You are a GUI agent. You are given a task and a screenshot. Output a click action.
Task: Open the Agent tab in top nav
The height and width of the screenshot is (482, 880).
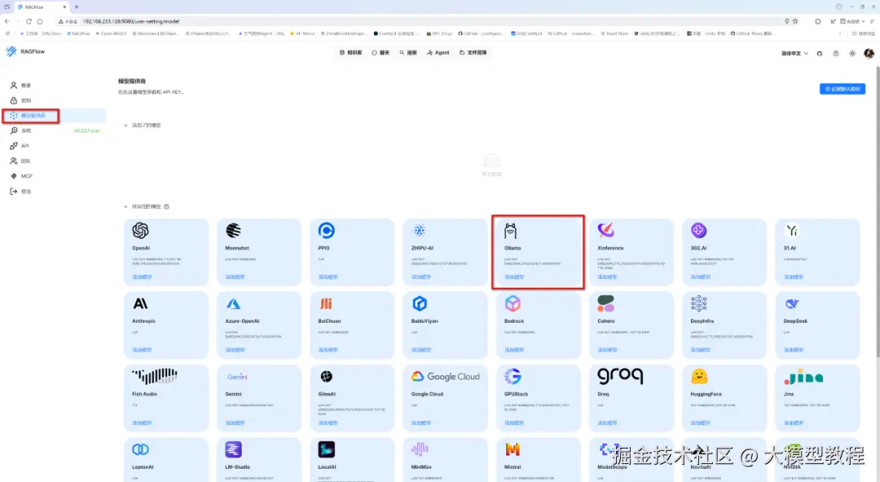click(x=438, y=53)
